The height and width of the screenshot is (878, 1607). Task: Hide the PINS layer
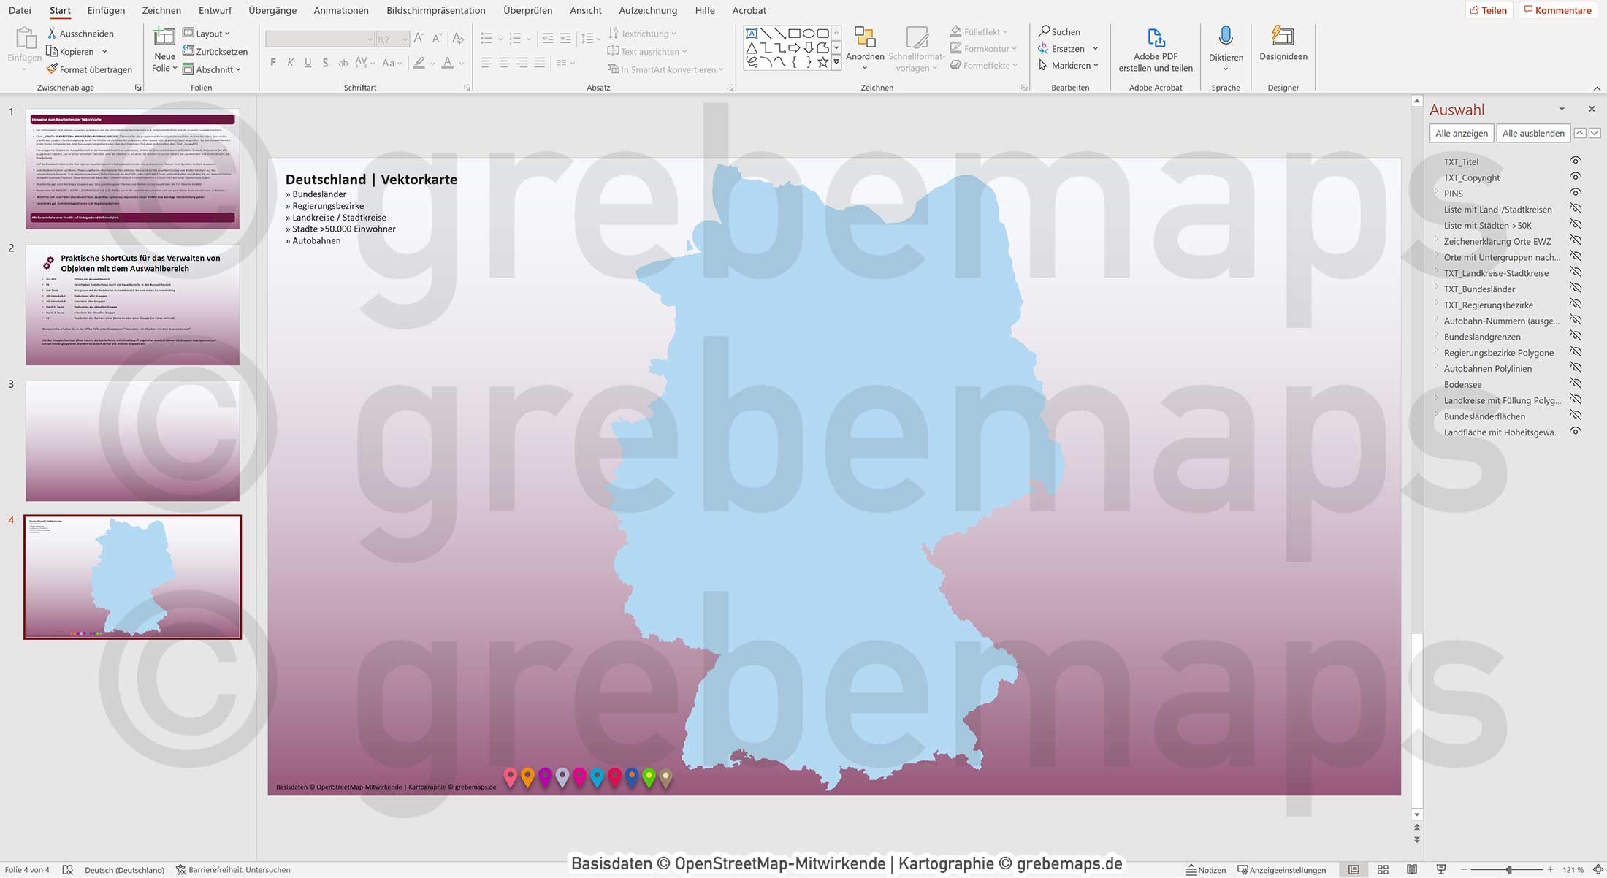1576,193
